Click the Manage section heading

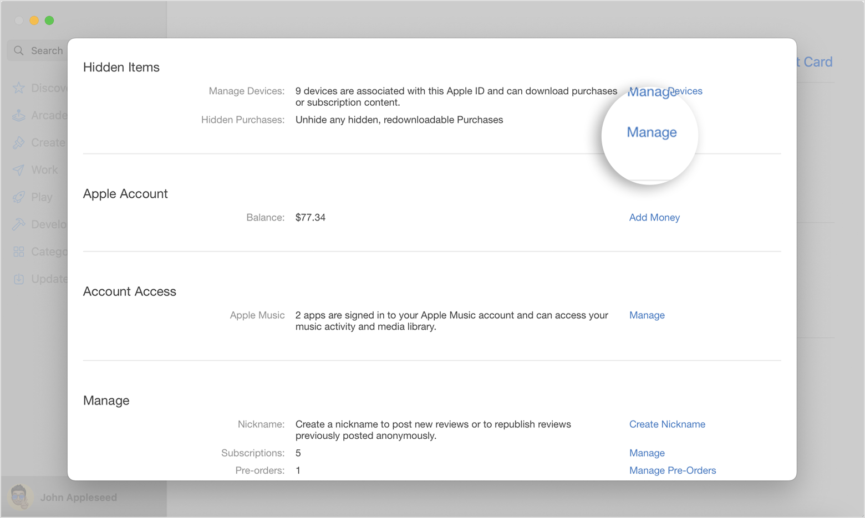106,401
